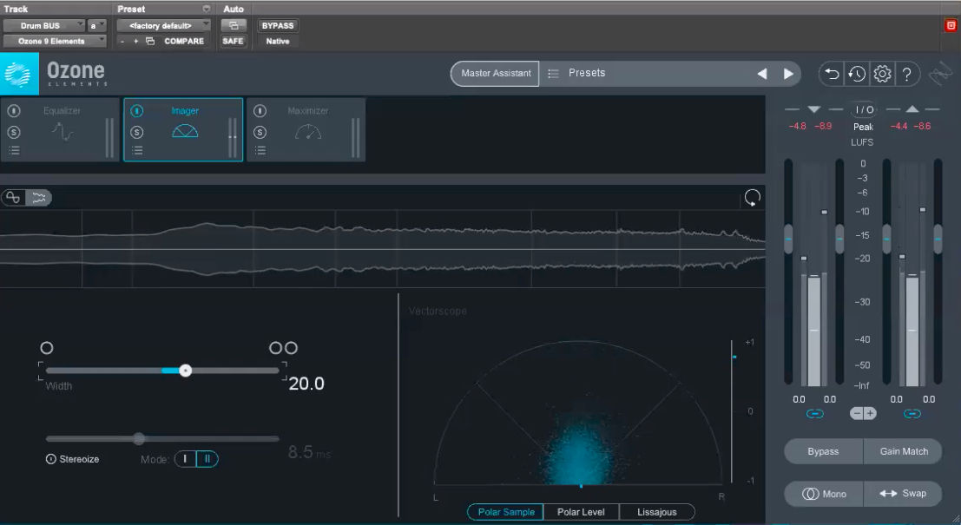This screenshot has height=525, width=961.
Task: Select next preset with plus button
Action: [x=135, y=41]
